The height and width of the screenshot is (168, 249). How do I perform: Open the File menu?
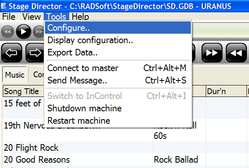[9, 16]
